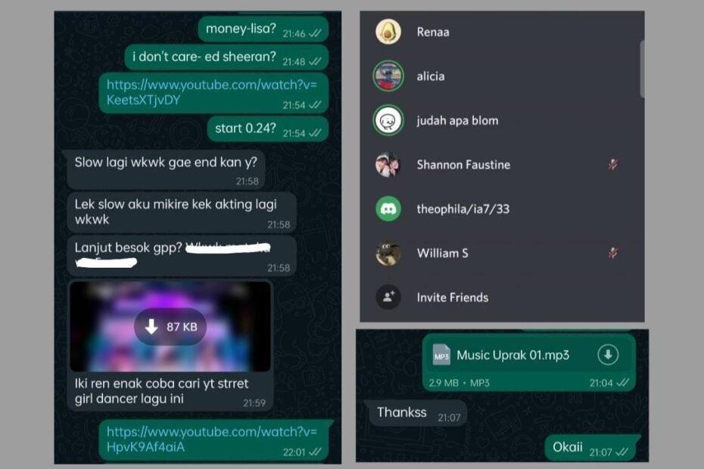Tap the Invite Friends person-plus icon
Viewport: 704px width, 469px height.
(388, 297)
